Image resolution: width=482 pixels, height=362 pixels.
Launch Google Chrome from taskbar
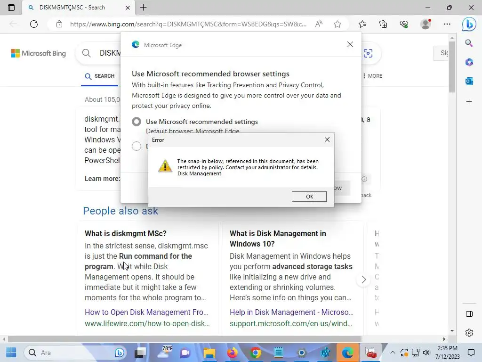point(256,353)
